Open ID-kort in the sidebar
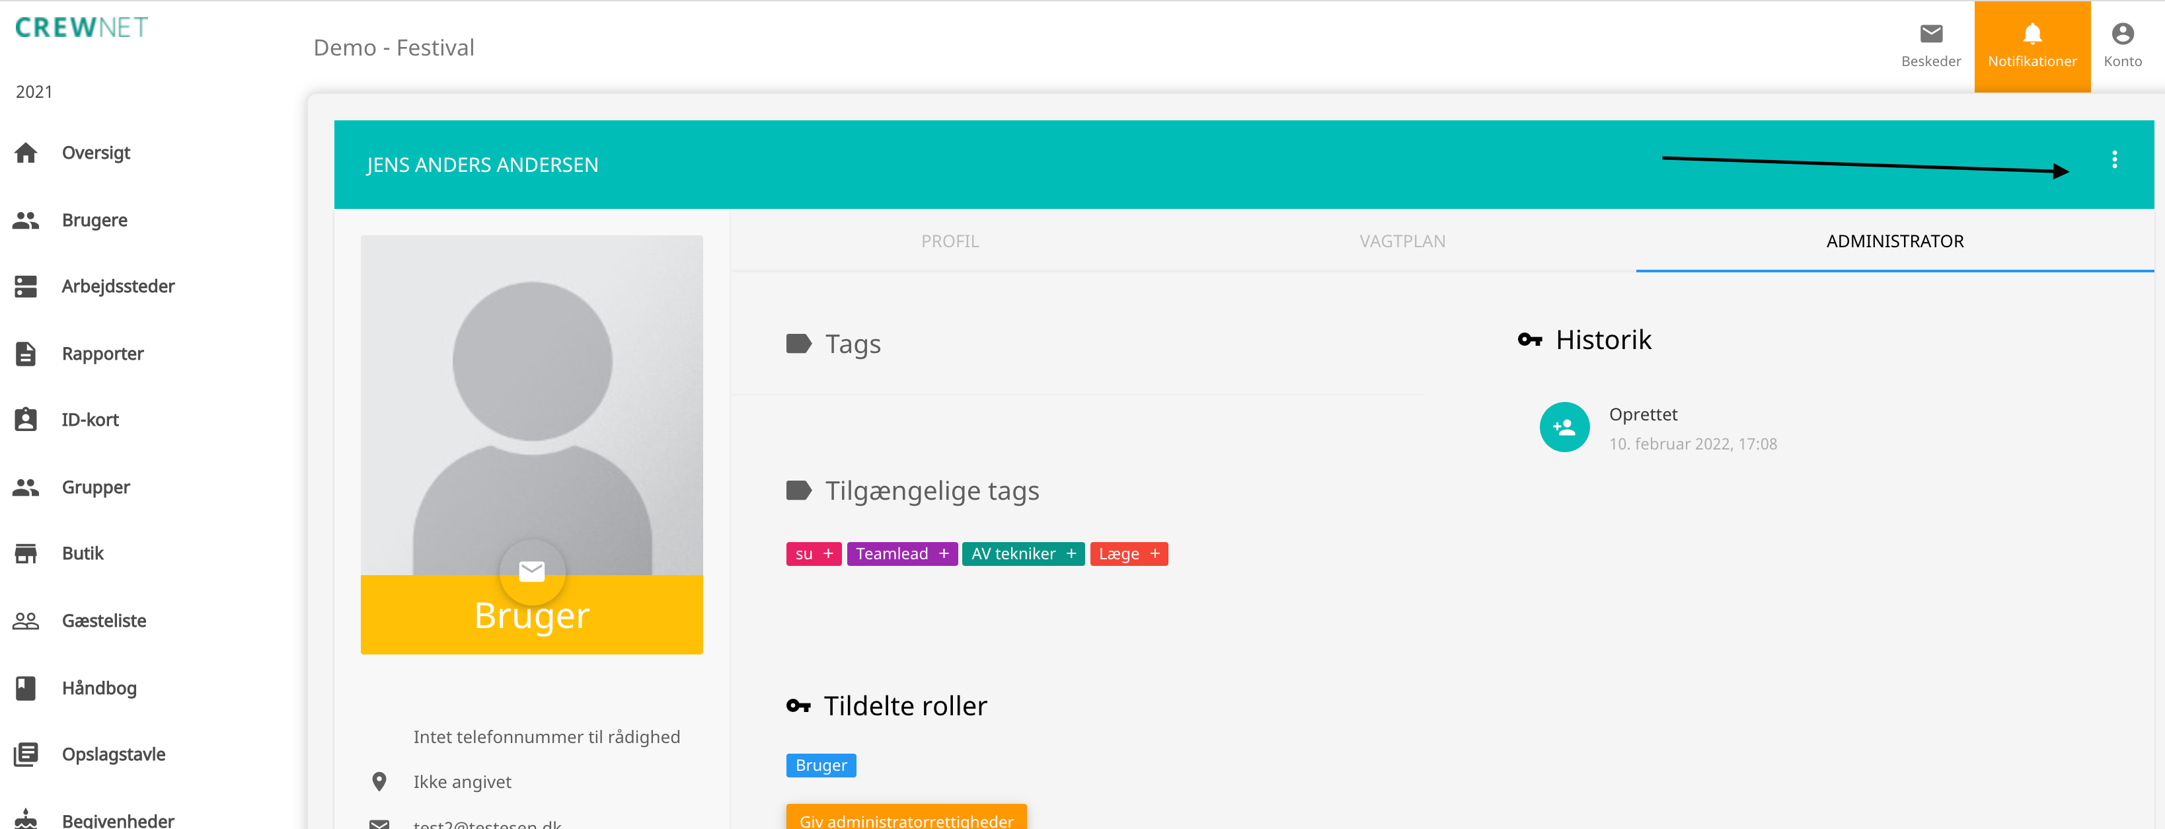 point(90,420)
